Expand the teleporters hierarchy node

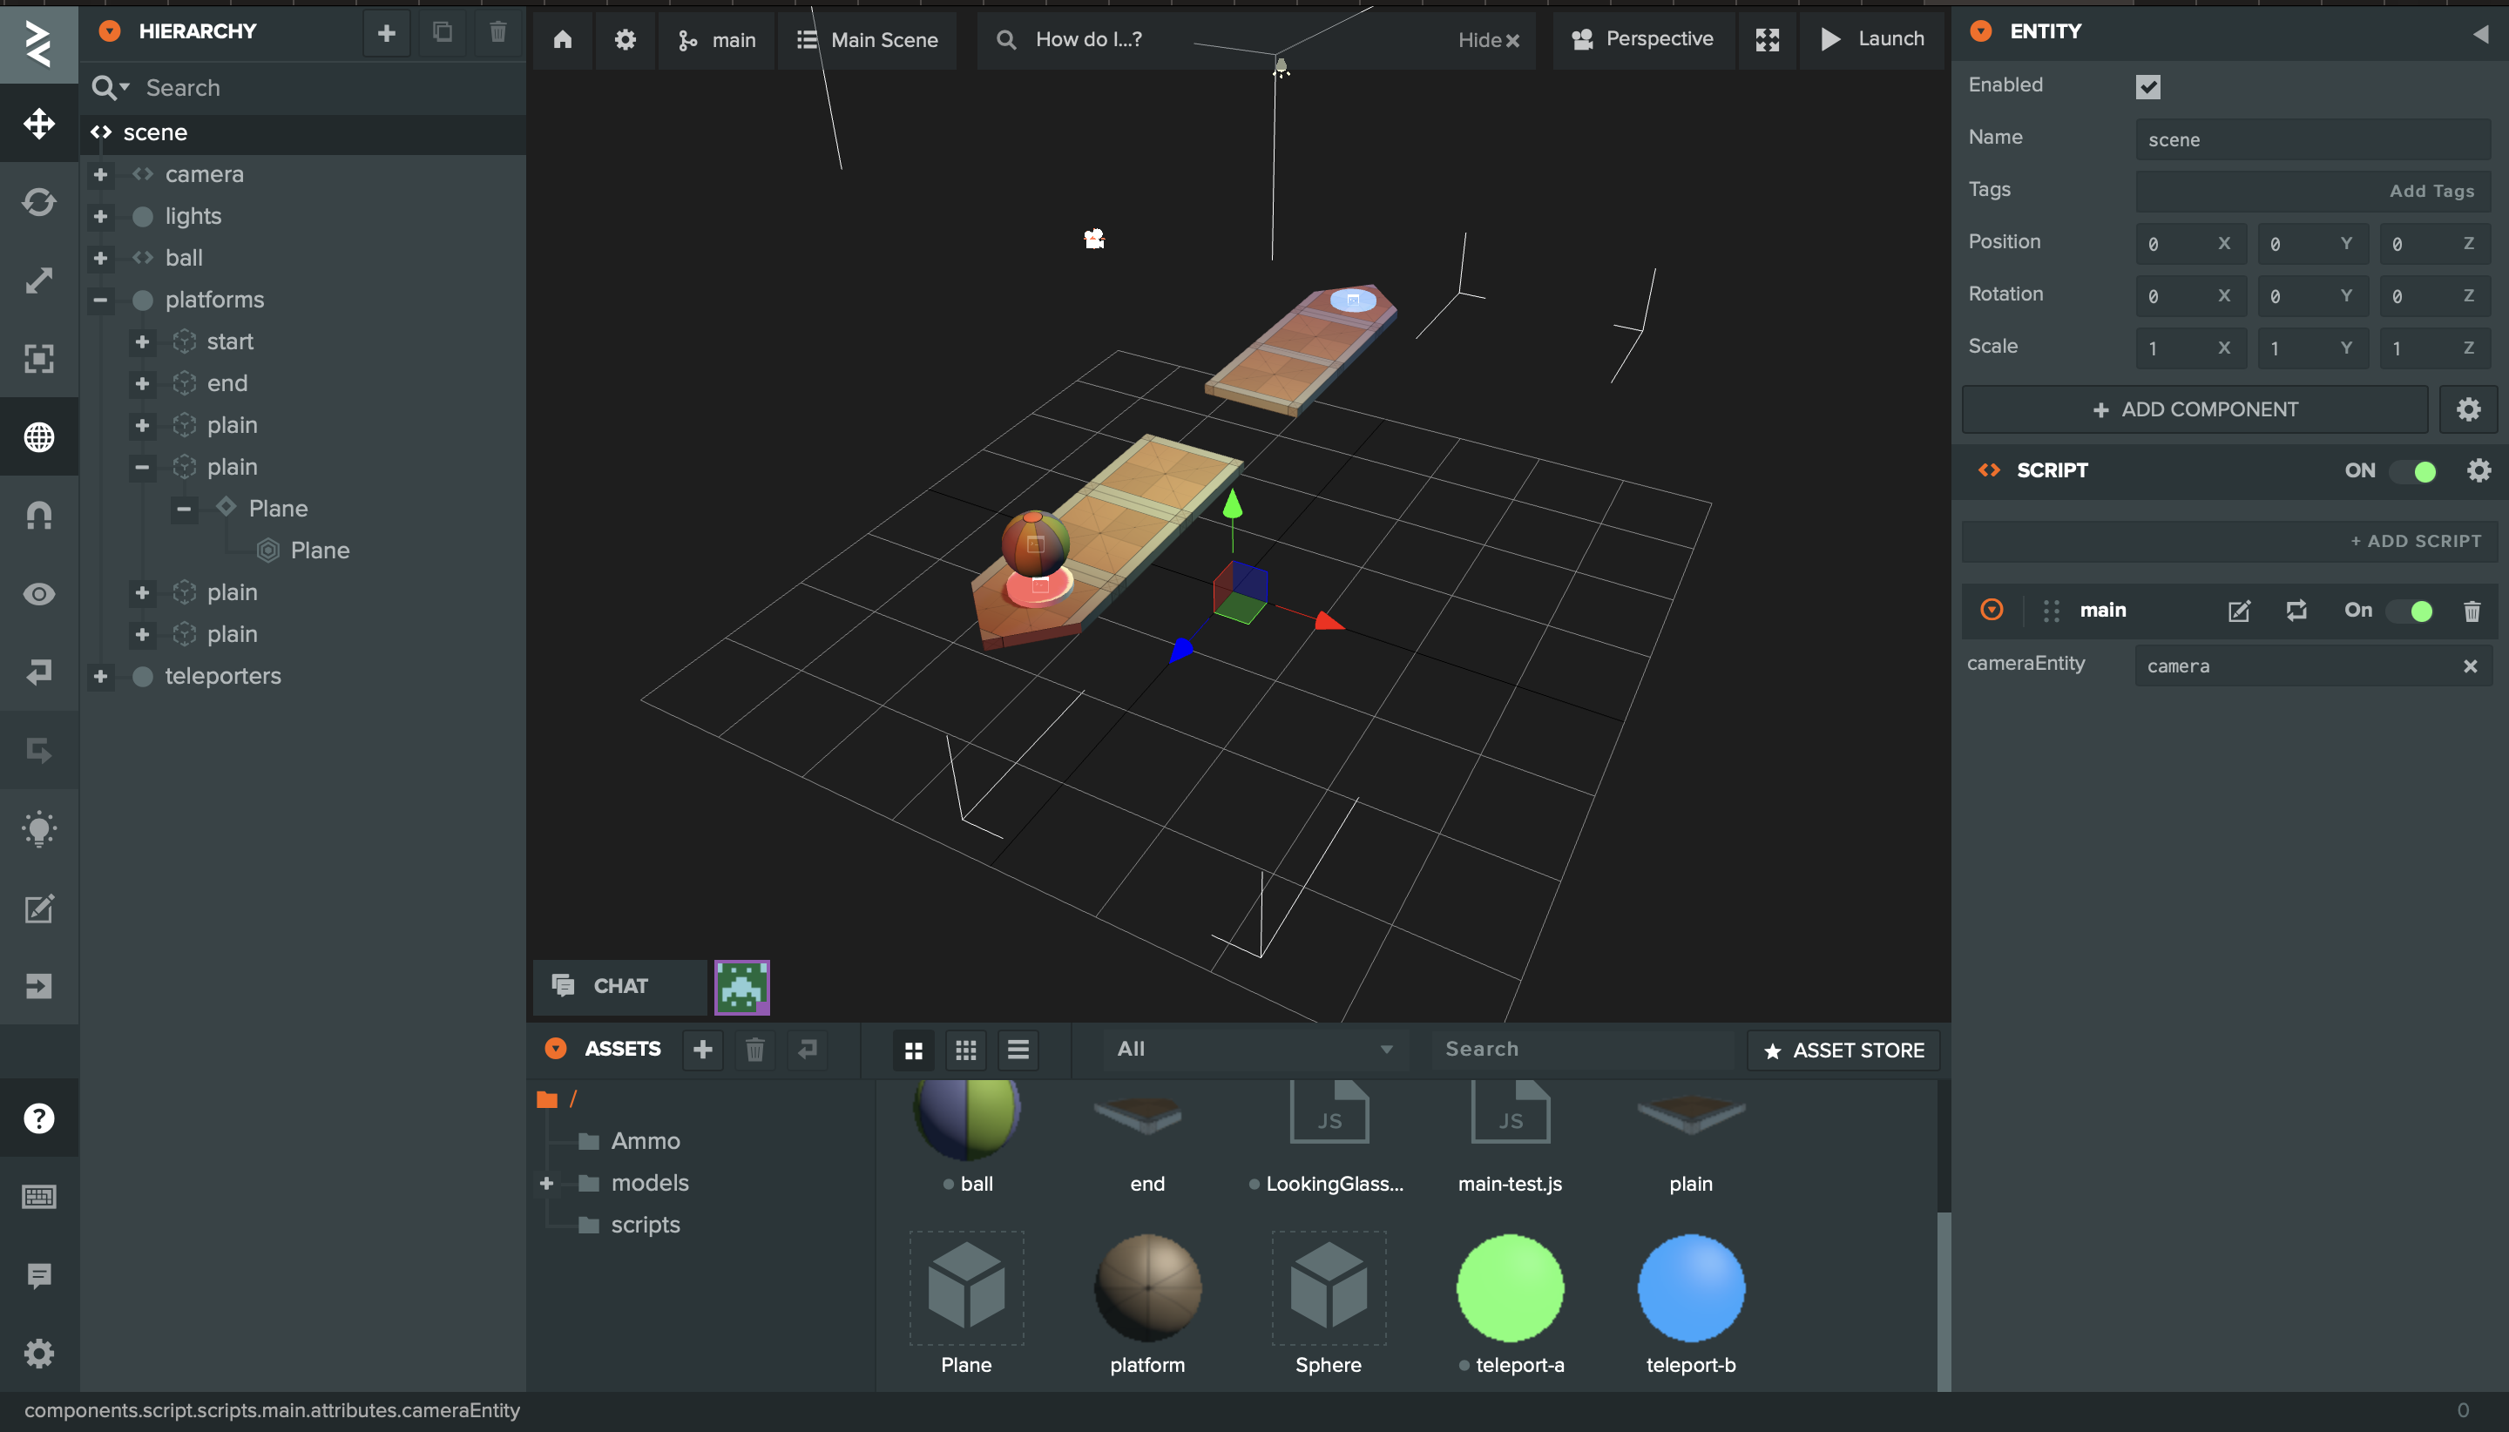(100, 677)
